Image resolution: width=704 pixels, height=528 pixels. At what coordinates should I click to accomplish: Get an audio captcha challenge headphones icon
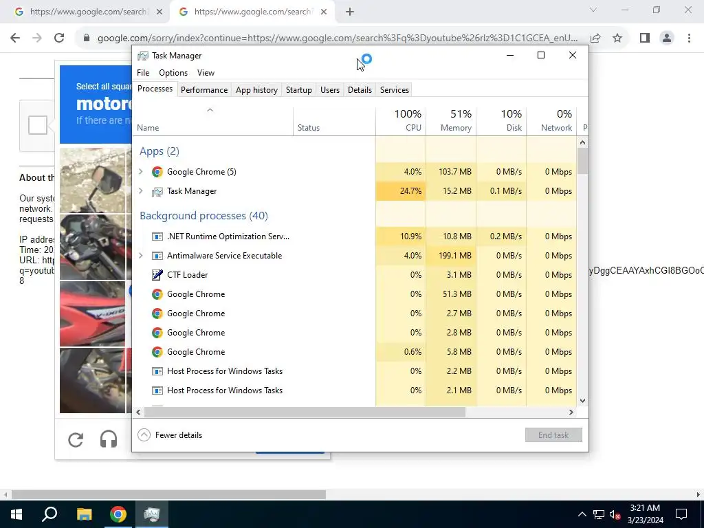click(x=109, y=439)
